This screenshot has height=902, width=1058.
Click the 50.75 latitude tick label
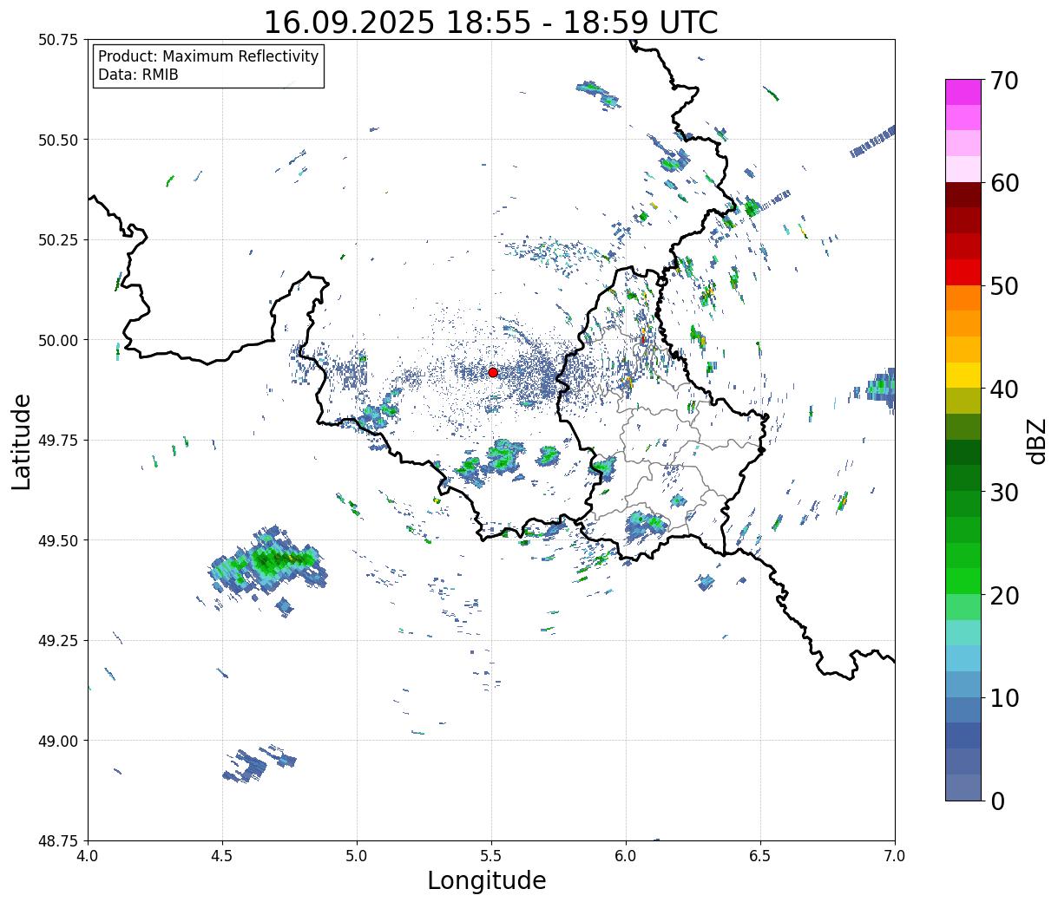pyautogui.click(x=58, y=40)
